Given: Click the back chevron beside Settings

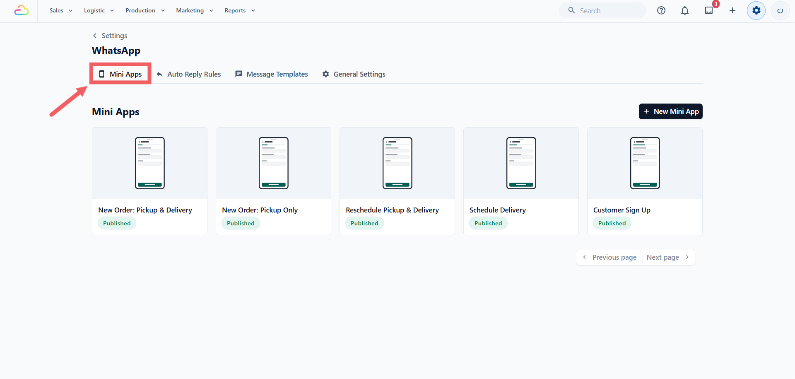Looking at the screenshot, I should 95,36.
